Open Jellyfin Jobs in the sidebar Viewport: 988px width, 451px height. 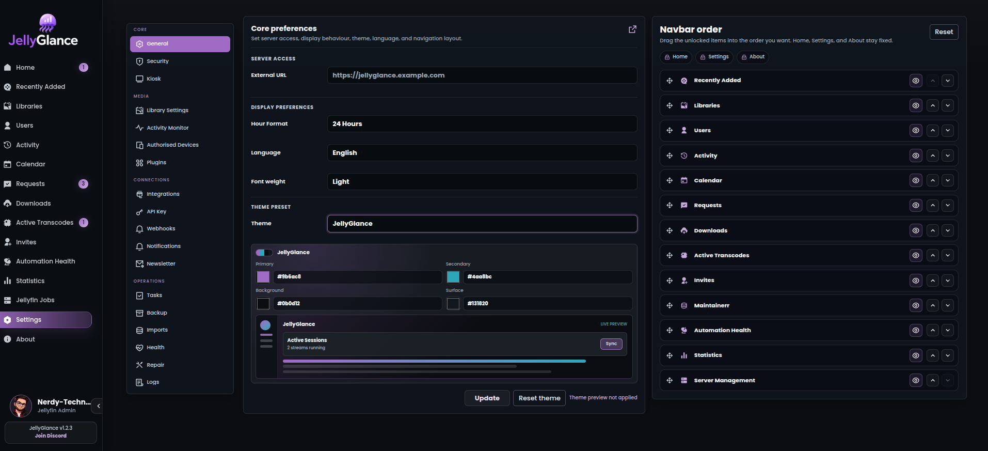coord(46,300)
